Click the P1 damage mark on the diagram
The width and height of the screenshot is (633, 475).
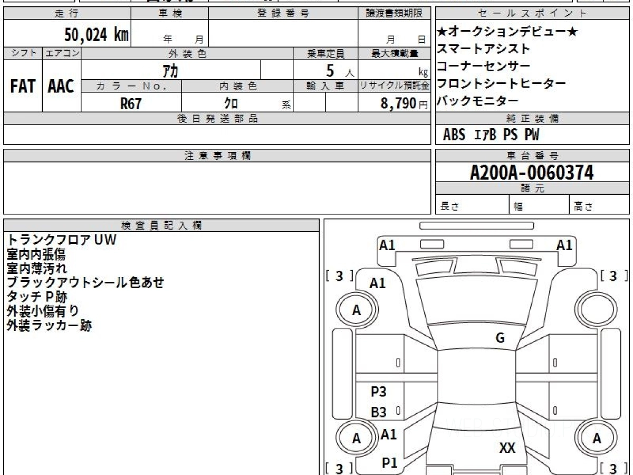(389, 463)
